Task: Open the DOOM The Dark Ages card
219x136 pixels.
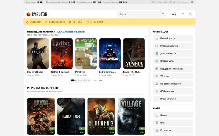Action: click(x=41, y=116)
